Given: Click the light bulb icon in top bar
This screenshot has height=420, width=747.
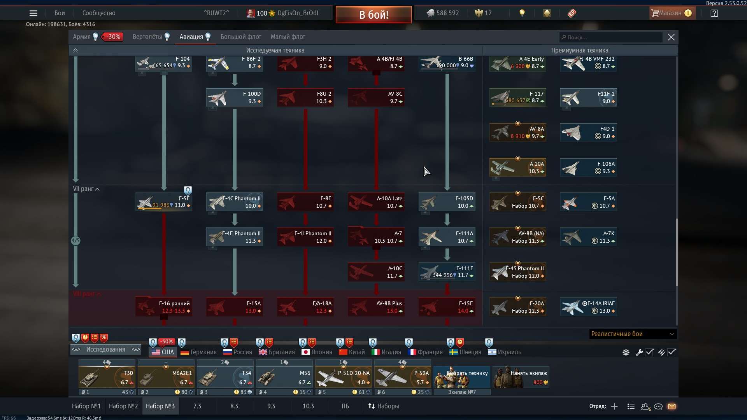Looking at the screenshot, I should 522,13.
